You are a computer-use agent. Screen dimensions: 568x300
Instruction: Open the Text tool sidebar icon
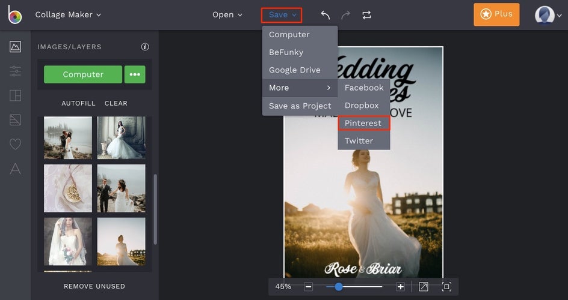coord(15,169)
